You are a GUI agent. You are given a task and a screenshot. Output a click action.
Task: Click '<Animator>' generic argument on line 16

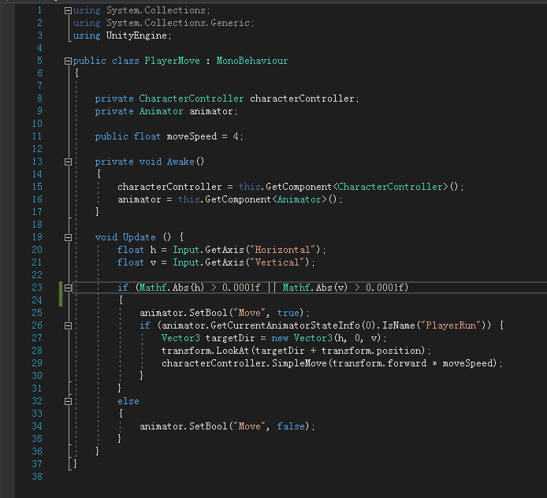(x=300, y=199)
